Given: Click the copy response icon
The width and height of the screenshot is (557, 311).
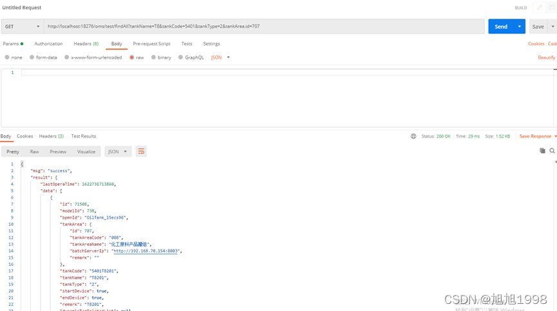Looking at the screenshot, I should coord(542,151).
